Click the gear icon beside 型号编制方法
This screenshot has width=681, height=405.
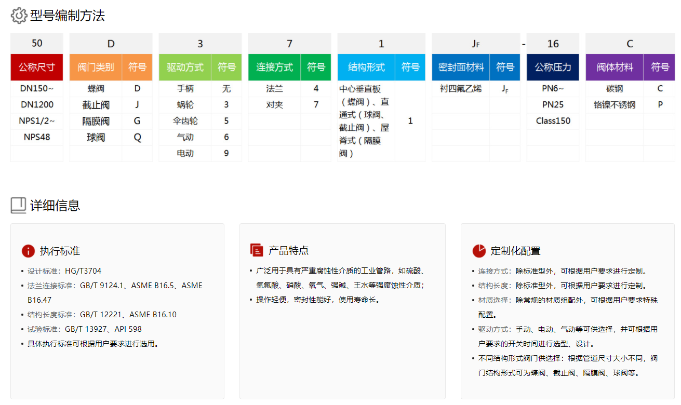[19, 16]
